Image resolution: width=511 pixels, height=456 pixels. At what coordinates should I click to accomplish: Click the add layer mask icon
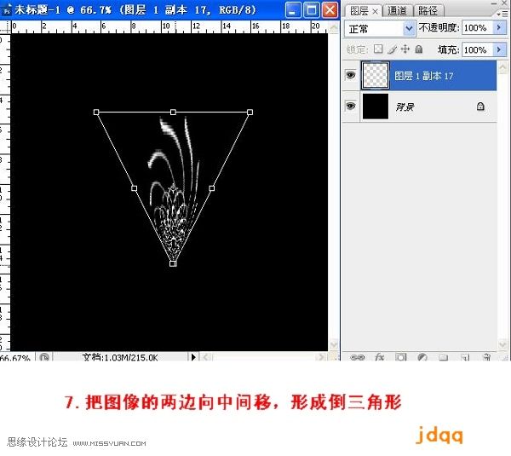[401, 357]
